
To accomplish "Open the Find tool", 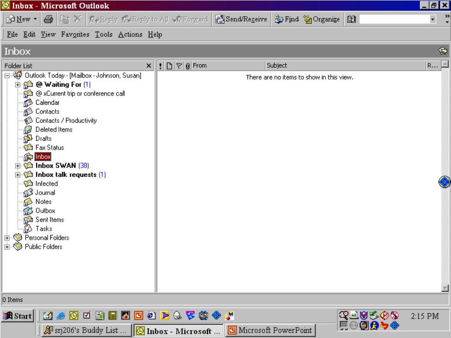I will coord(286,19).
